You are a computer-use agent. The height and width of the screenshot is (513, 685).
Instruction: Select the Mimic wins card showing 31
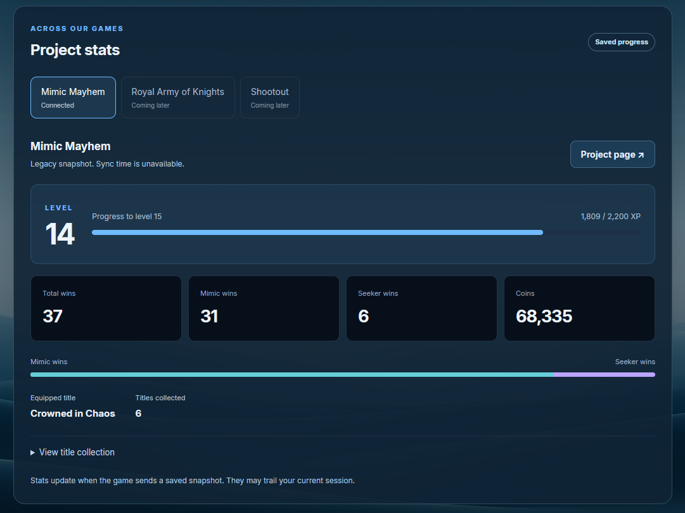click(264, 308)
